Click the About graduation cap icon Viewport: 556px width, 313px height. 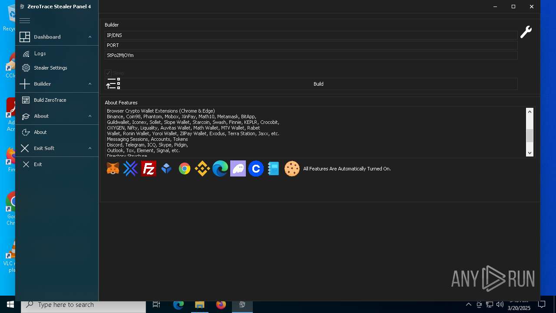pos(26,116)
